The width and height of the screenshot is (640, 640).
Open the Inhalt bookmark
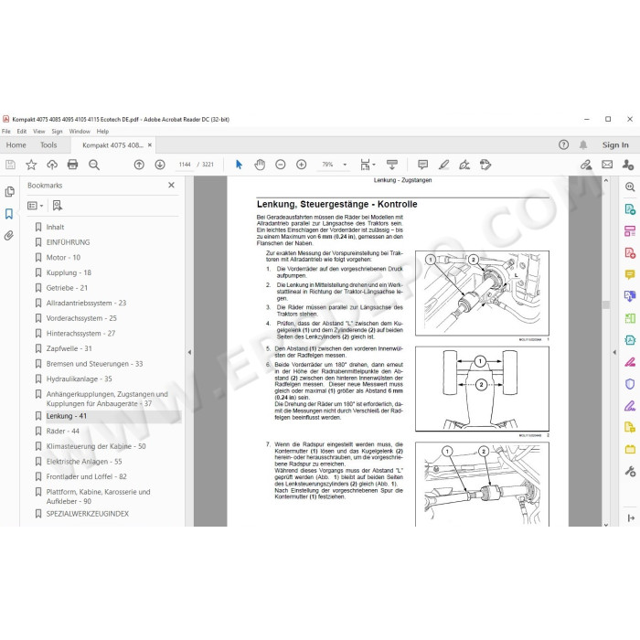click(55, 227)
